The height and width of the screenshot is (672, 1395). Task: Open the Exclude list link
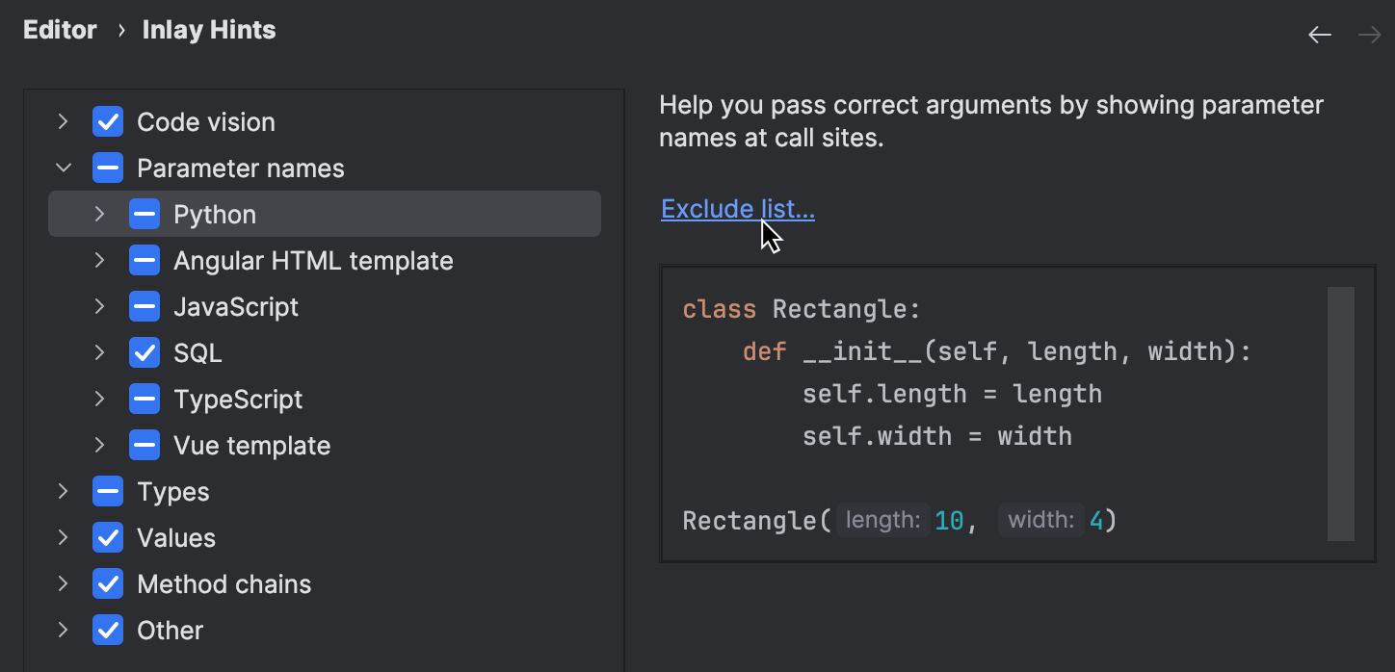tap(737, 209)
